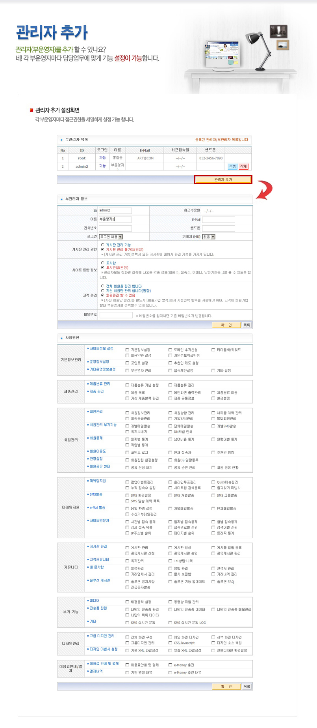Open the SMS발송 category link
Viewport: 317px width, 728px height.
pyautogui.click(x=95, y=494)
